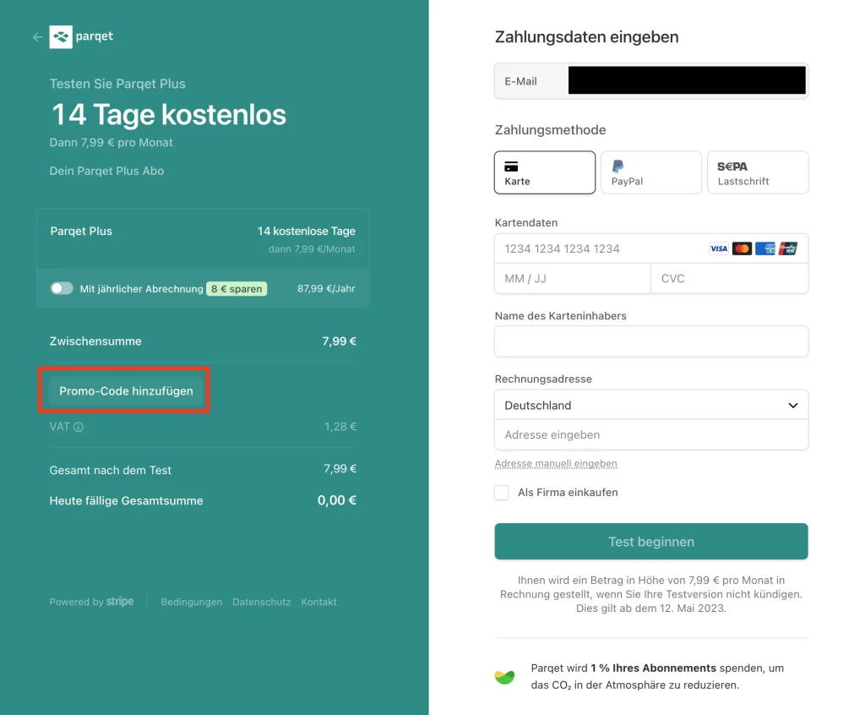The image size is (865, 715).
Task: Open 'Adresse manuell eingeben' link
Action: coord(556,464)
